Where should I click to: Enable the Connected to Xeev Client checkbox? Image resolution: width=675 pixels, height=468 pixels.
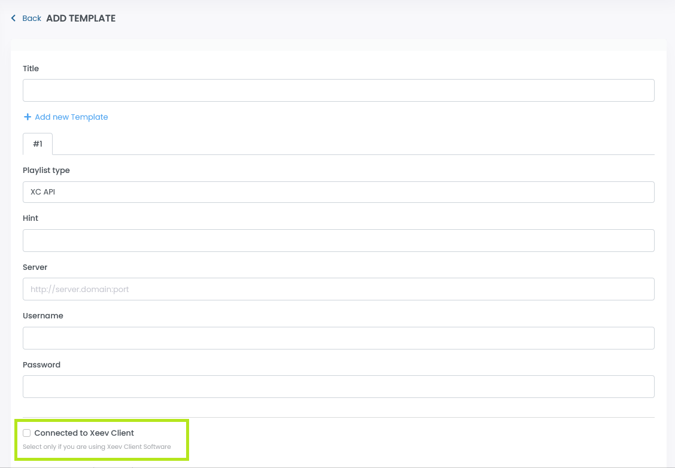27,433
